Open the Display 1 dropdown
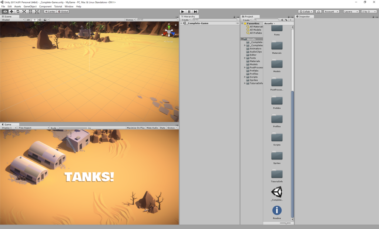 click(x=9, y=128)
